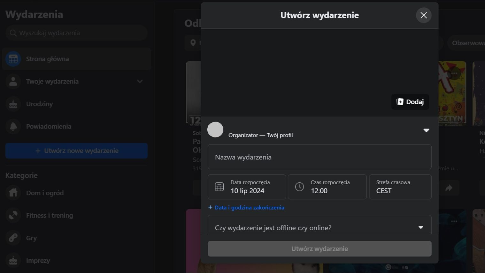485x273 pixels.
Task: Select the Fitness i trening category
Action: tap(76, 216)
